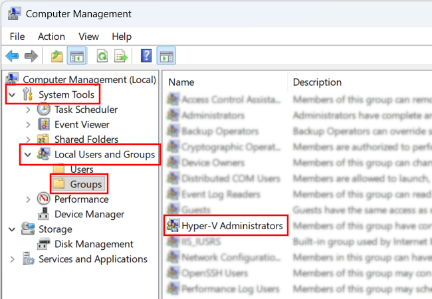Select the OpenSSH Users group name

click(215, 273)
